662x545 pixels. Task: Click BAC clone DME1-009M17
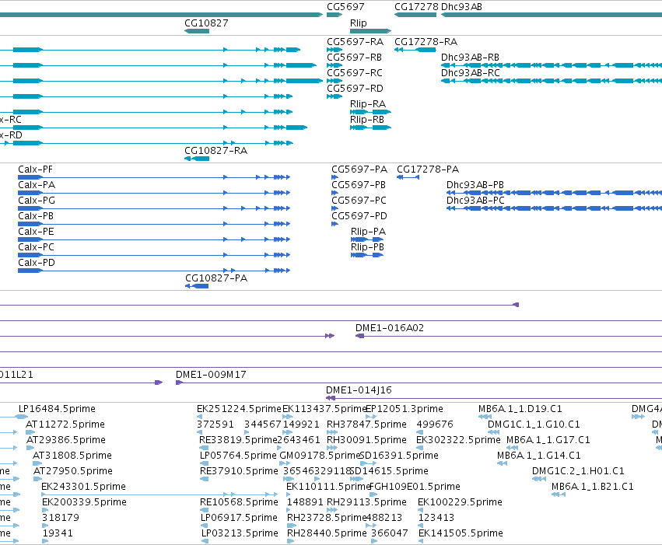click(x=211, y=375)
